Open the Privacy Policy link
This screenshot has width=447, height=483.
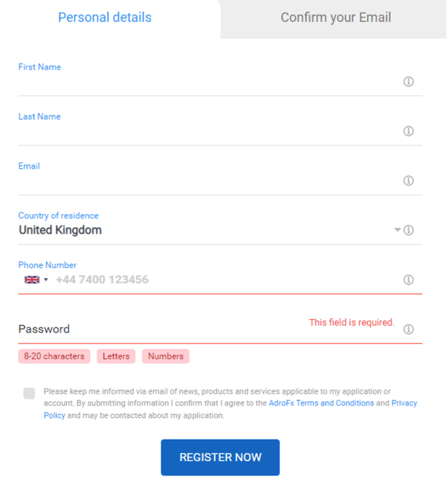(x=404, y=403)
